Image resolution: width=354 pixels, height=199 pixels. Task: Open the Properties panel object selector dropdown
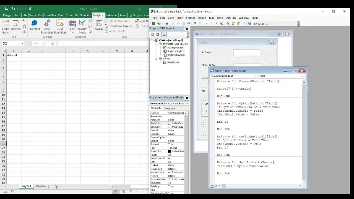click(x=187, y=103)
